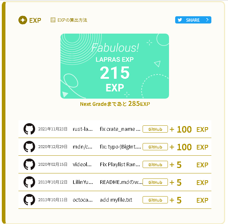Click the GitHub icon in octoca row
The image size is (228, 224).
(29, 200)
